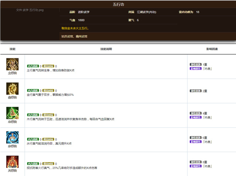Click 内力消耗 badge in the 土行诀 row

33,66
